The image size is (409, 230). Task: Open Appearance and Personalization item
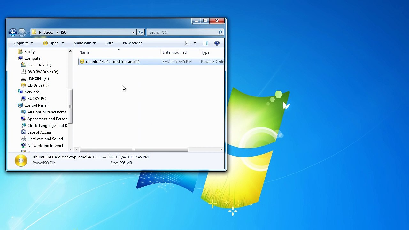coord(47,119)
